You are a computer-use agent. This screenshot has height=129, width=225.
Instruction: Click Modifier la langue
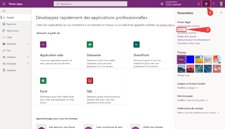[188, 88]
